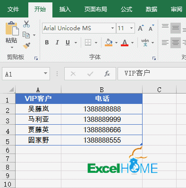Open the font (字体) dialog launcher

154,59
